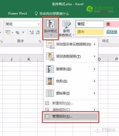Expand the 图标集 submenu arrow
119x136 pixels.
click(95, 93)
